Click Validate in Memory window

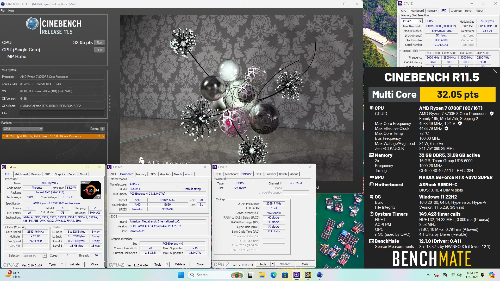(285, 264)
